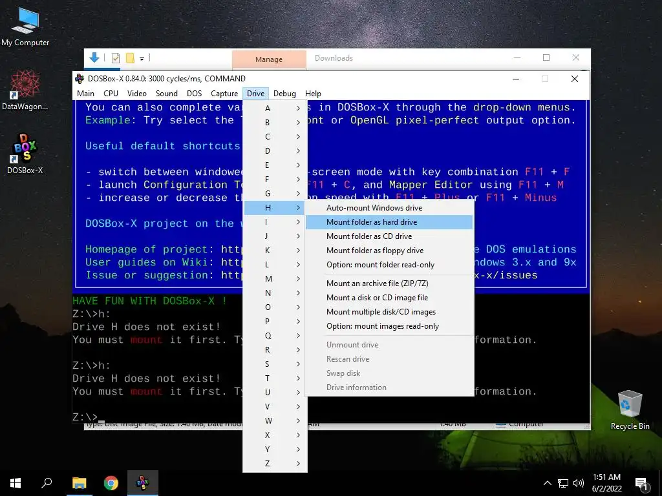The width and height of the screenshot is (662, 496).
Task: Open the Sound menu
Action: click(167, 94)
